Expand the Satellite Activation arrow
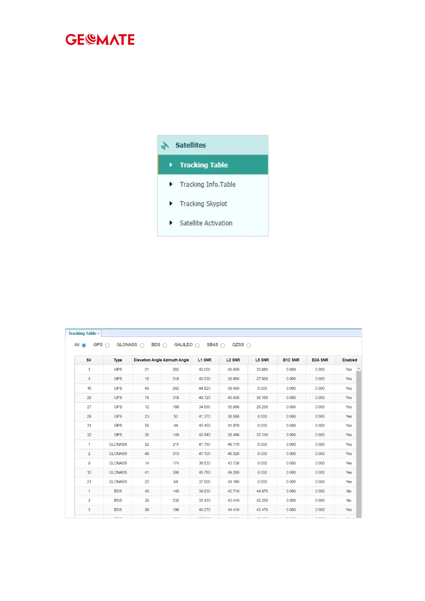Image resolution: width=425 pixels, height=601 pixels. tap(171, 223)
